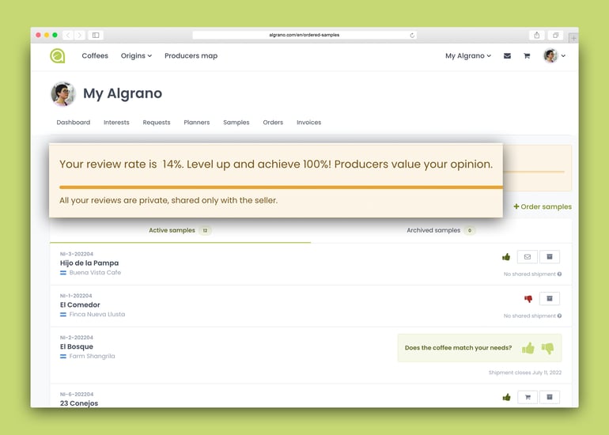Click the Farm Shangrila producer name

92,356
